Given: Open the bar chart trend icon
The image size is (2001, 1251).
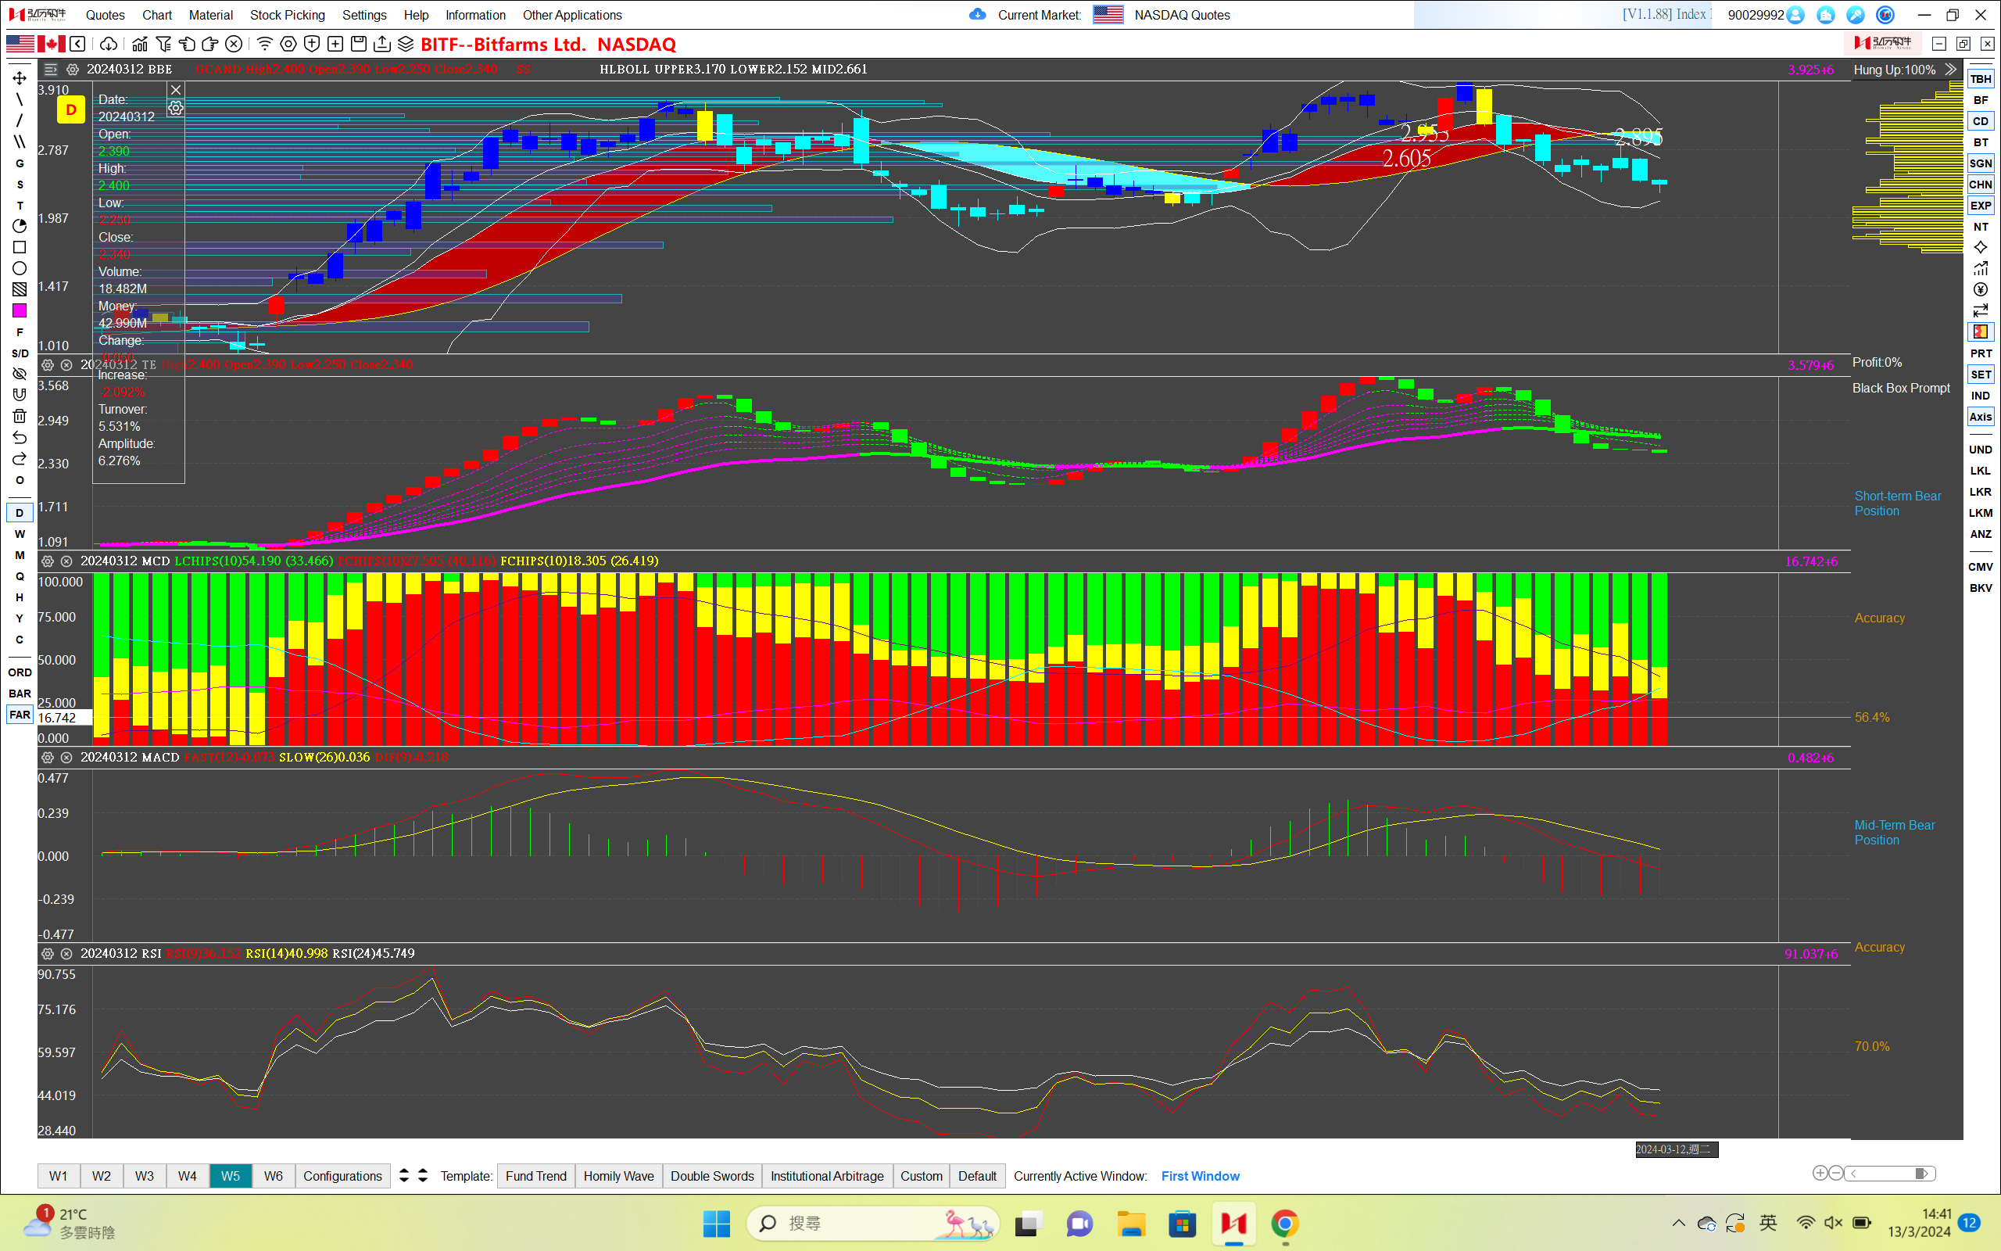Looking at the screenshot, I should (x=140, y=44).
